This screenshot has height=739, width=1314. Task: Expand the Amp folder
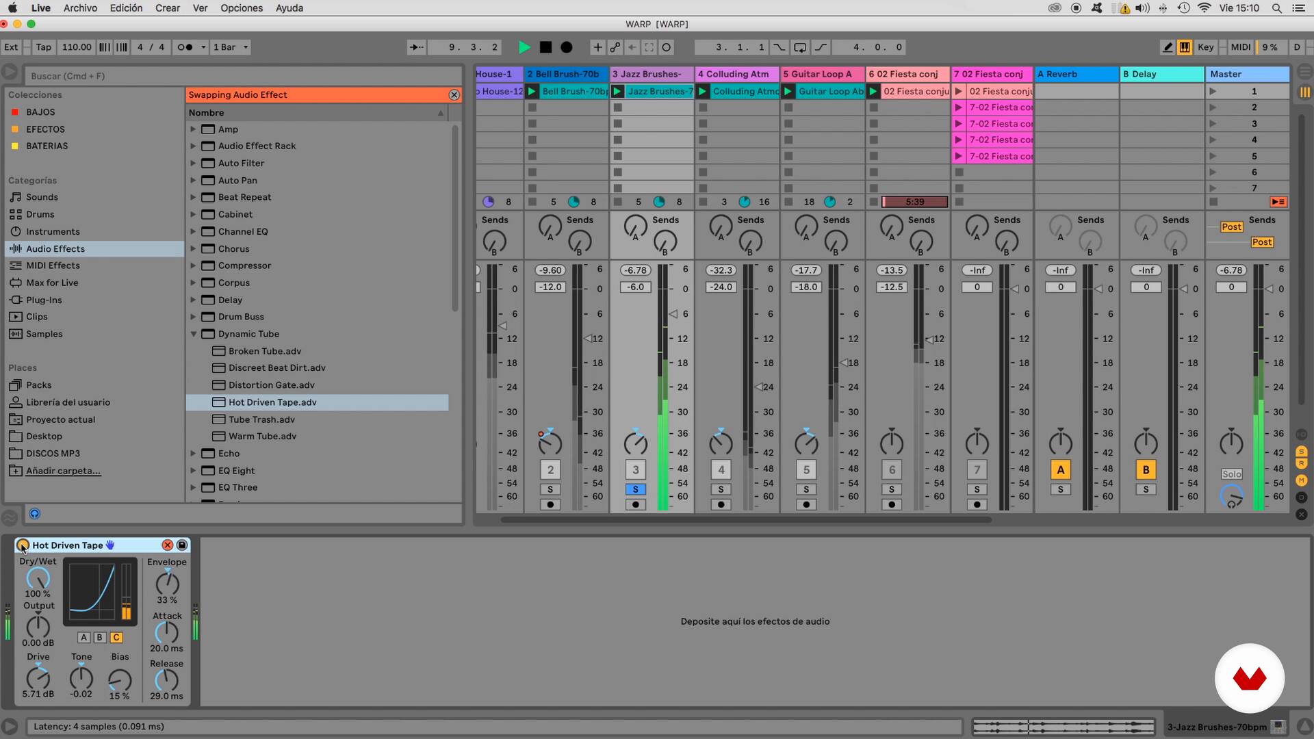[193, 129]
